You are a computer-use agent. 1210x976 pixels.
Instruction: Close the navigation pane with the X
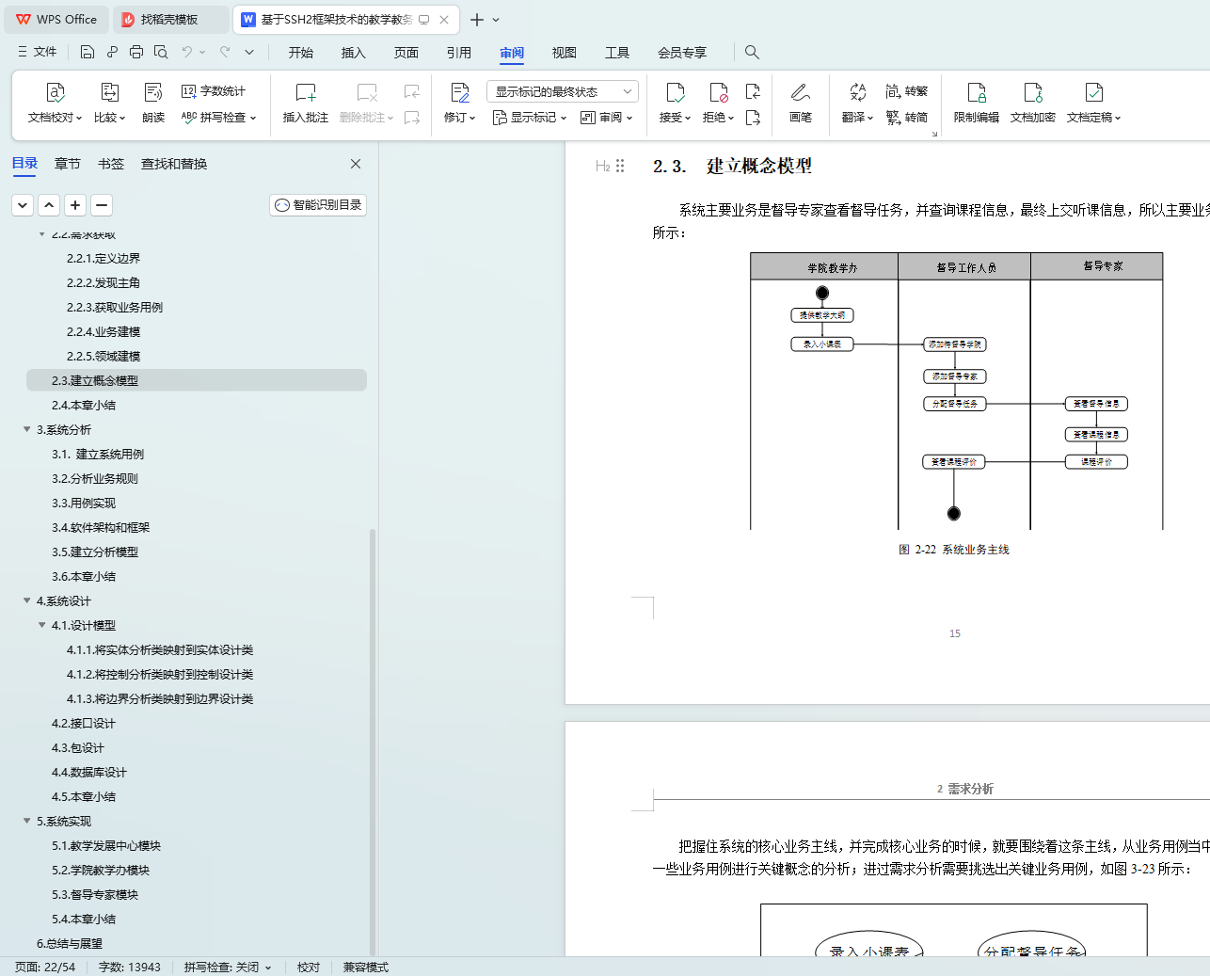tap(356, 164)
